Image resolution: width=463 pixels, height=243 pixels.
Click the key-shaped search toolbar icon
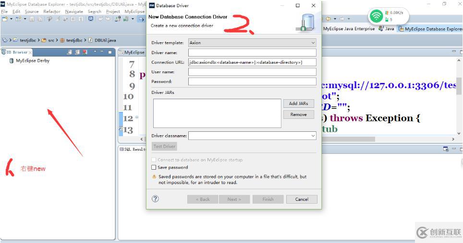pyautogui.click(x=49, y=19)
